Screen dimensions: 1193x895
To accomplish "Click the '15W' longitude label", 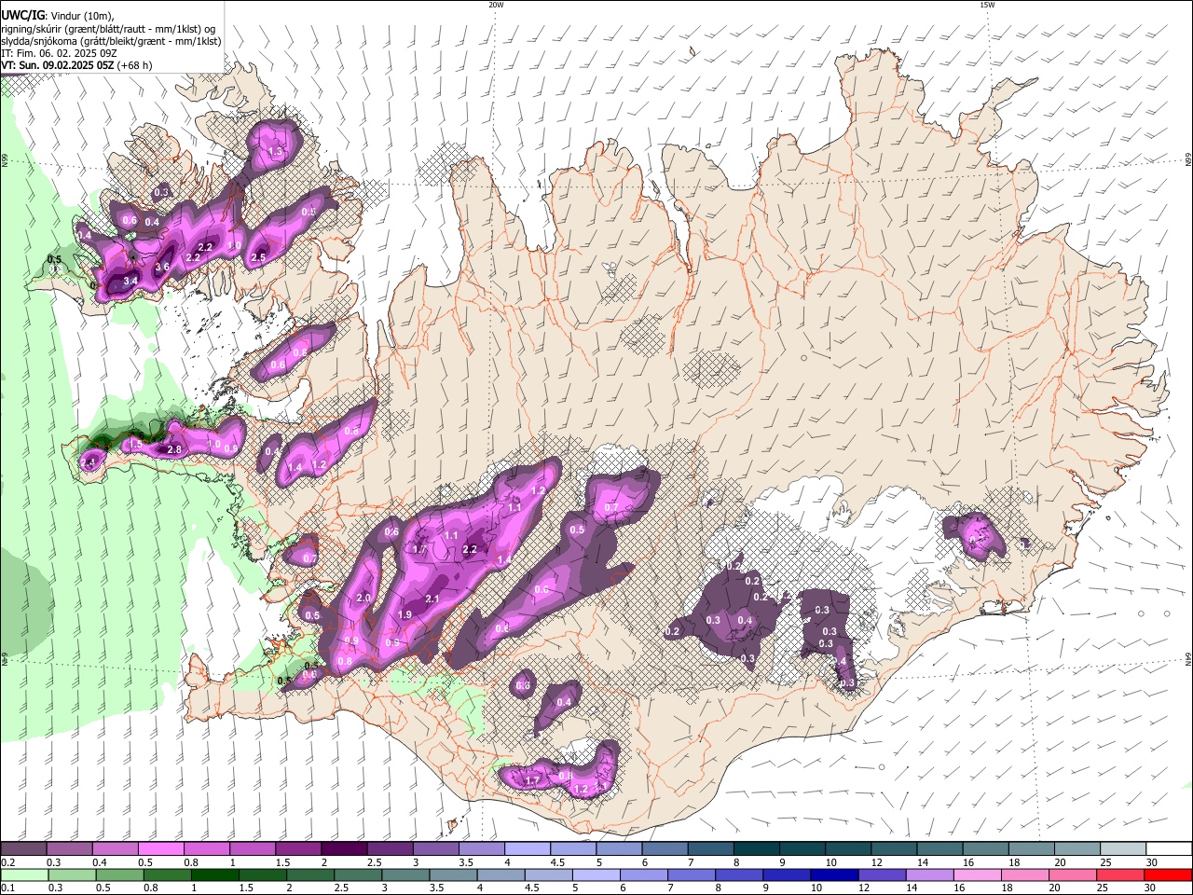I will [987, 5].
